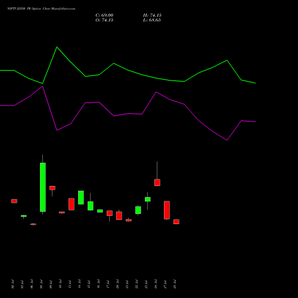This screenshot has height=298, width=298.
Task: Click the green candle for 23 Jul
Action: (x=148, y=199)
